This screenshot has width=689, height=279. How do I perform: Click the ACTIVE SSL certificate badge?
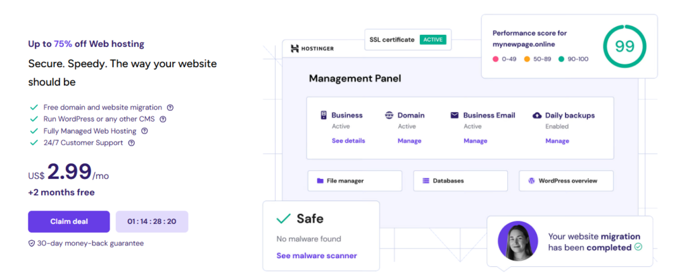point(433,40)
